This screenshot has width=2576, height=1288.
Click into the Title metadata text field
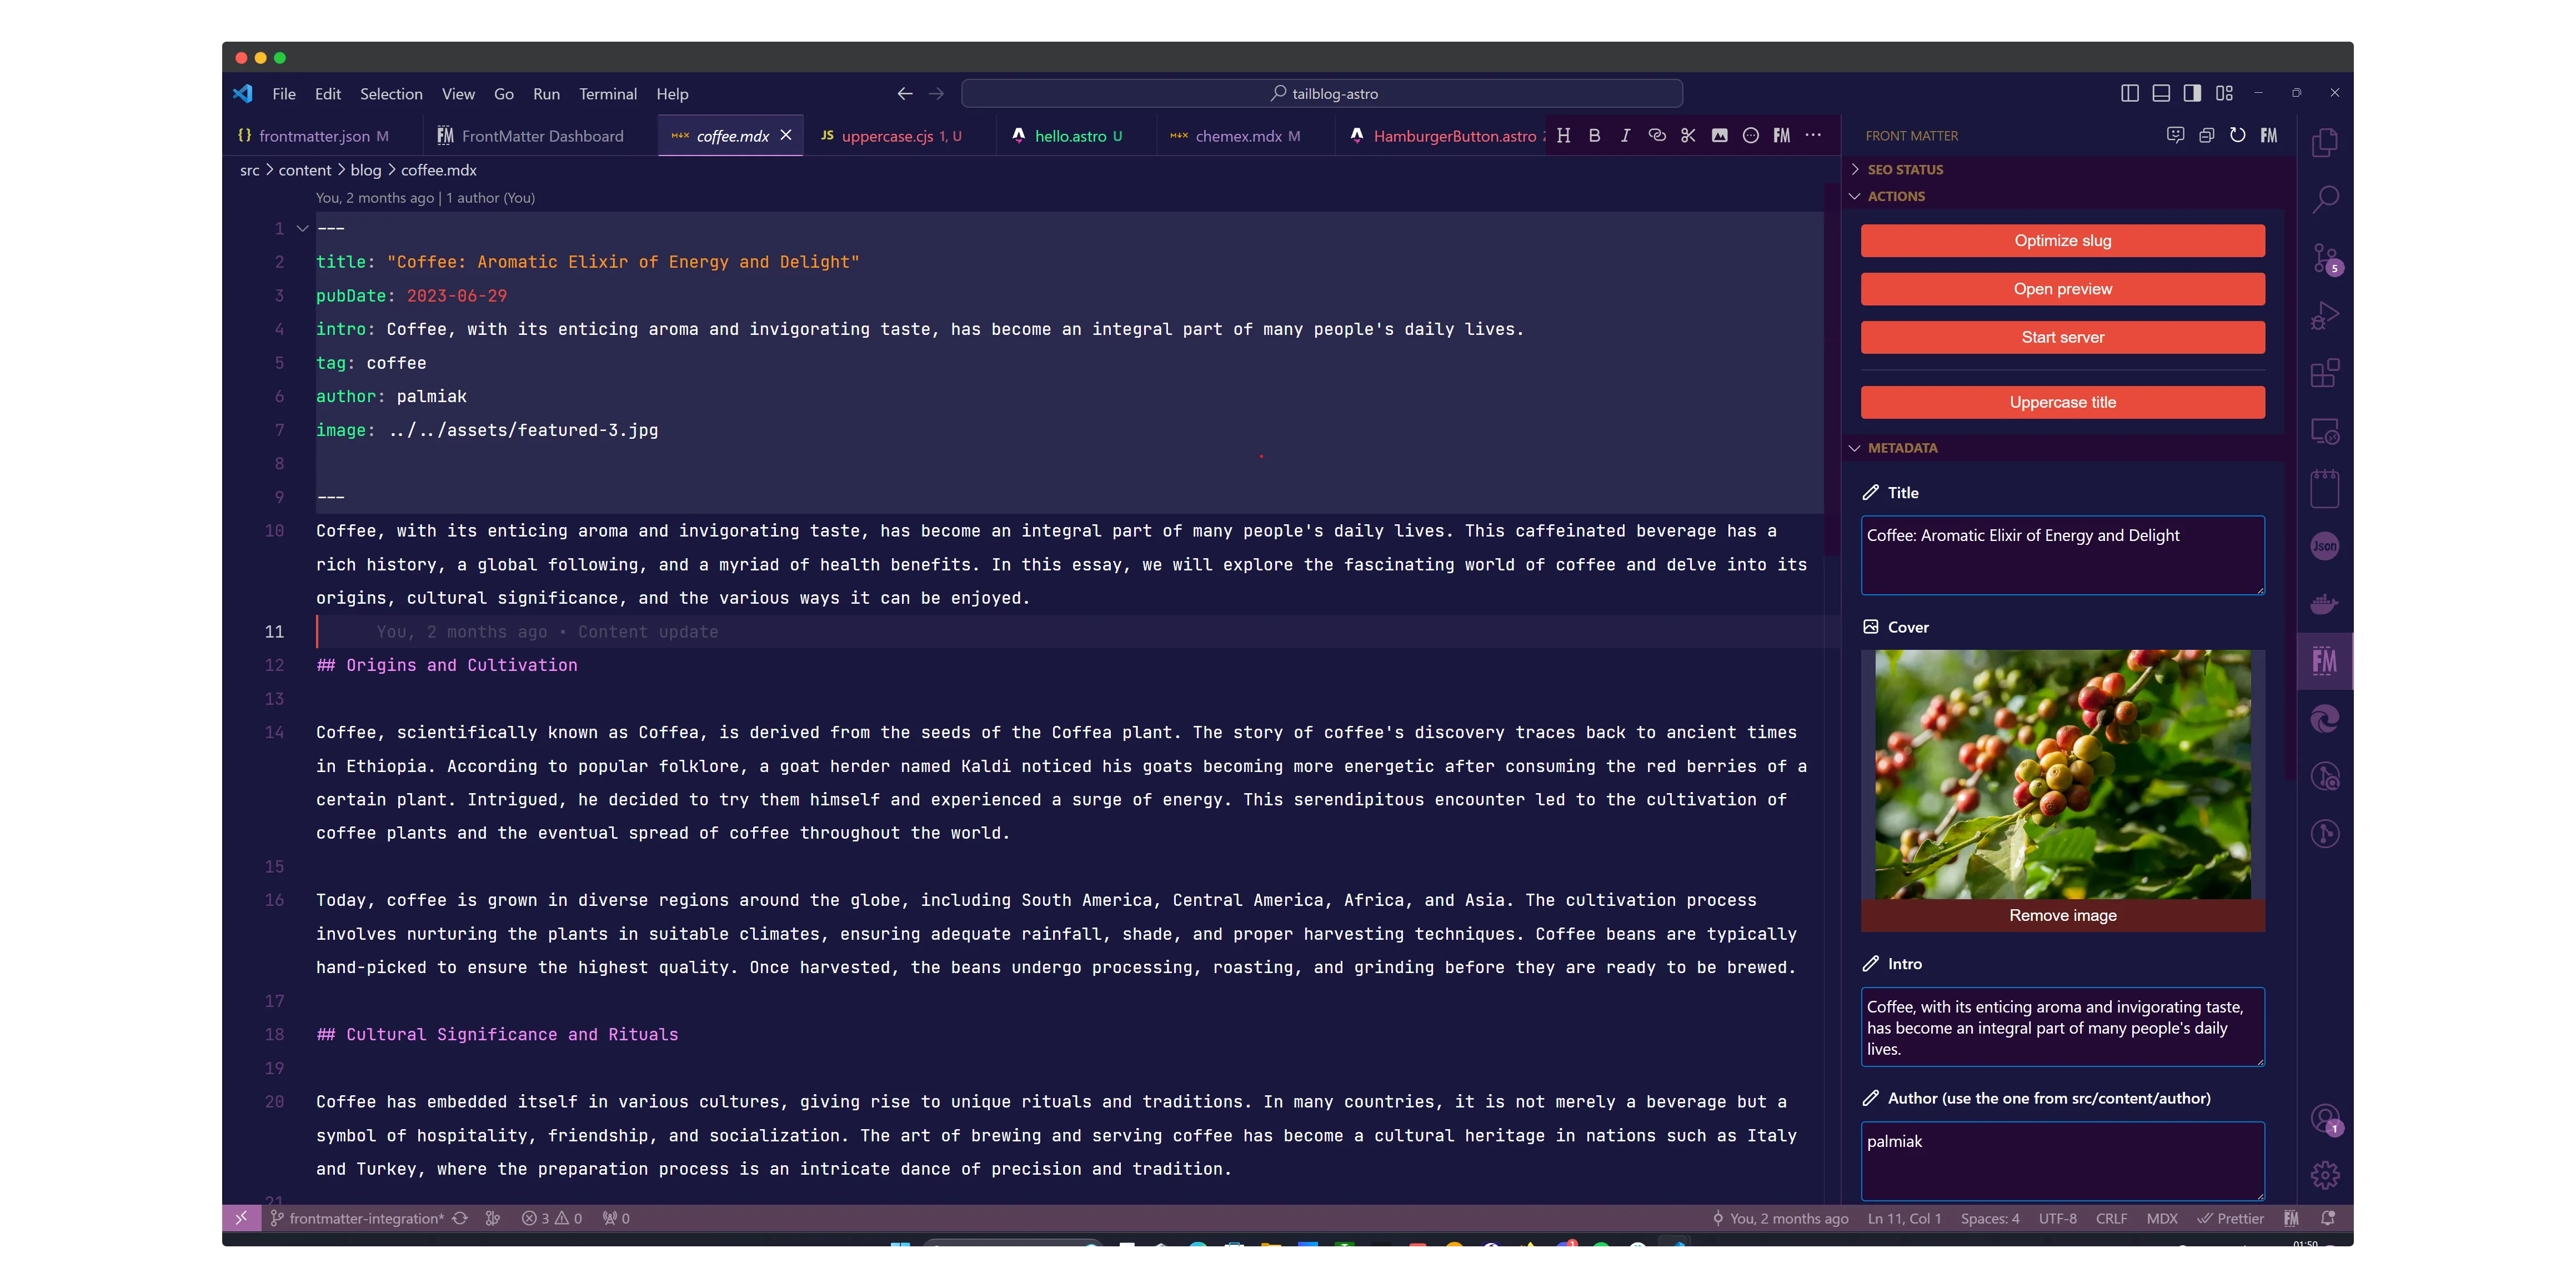point(2062,555)
